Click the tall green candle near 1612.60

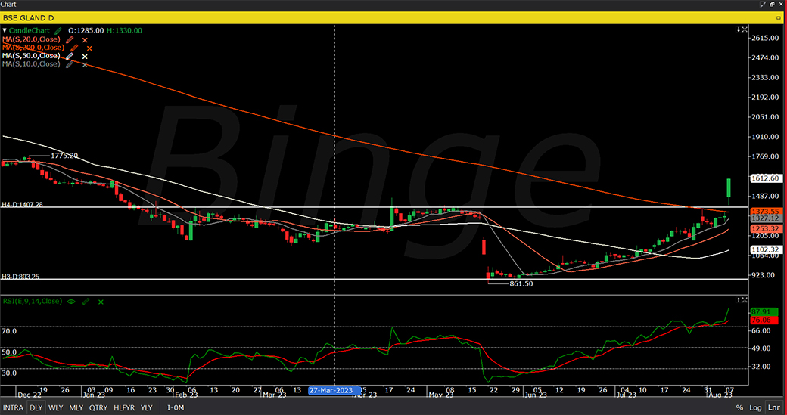click(x=729, y=188)
